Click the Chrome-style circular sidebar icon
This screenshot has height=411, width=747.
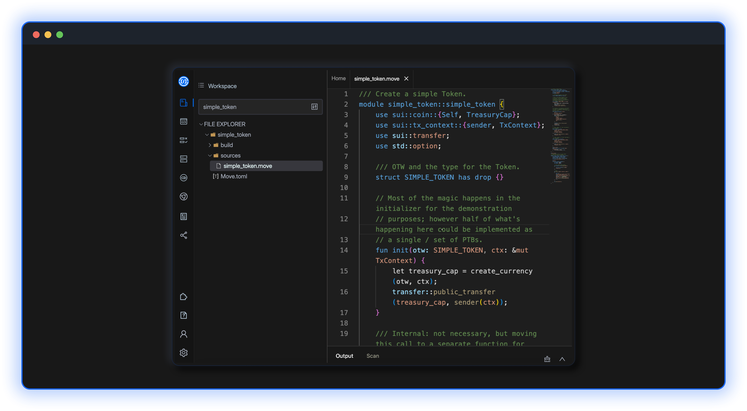[x=183, y=197]
